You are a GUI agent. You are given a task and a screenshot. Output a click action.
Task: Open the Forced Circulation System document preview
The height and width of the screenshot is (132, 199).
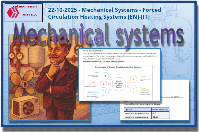120,75
